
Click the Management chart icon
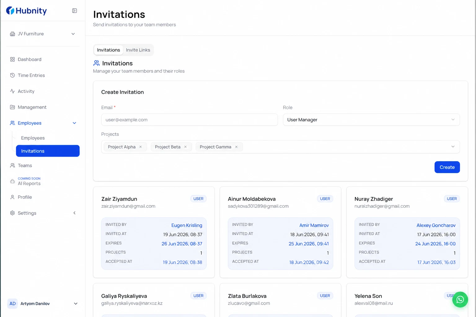pos(12,107)
